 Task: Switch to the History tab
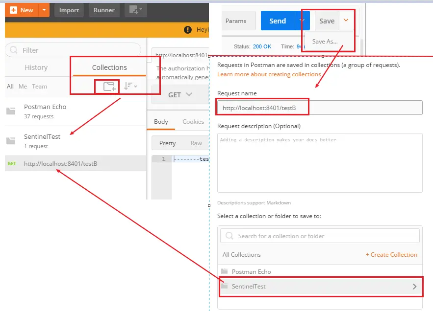(x=36, y=67)
